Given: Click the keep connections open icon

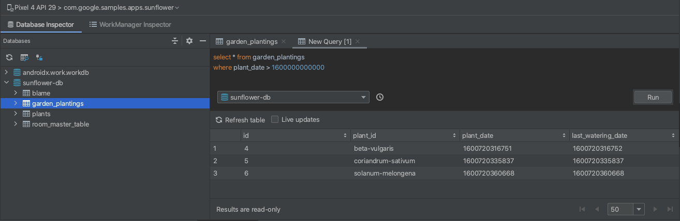Looking at the screenshot, I should tap(39, 57).
